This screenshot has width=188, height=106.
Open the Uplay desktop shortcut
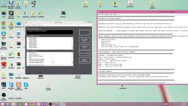19,35
